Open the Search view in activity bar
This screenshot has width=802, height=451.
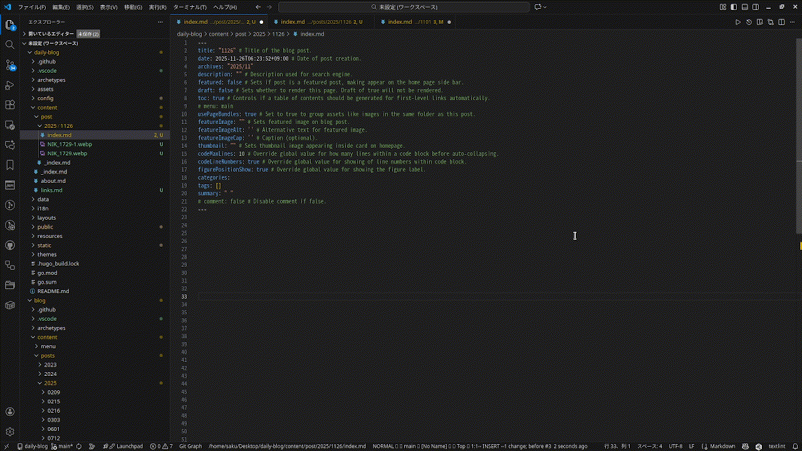(10, 45)
